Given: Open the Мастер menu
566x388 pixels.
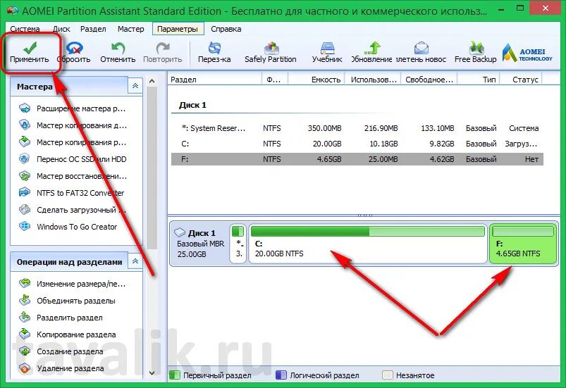Looking at the screenshot, I should [130, 29].
